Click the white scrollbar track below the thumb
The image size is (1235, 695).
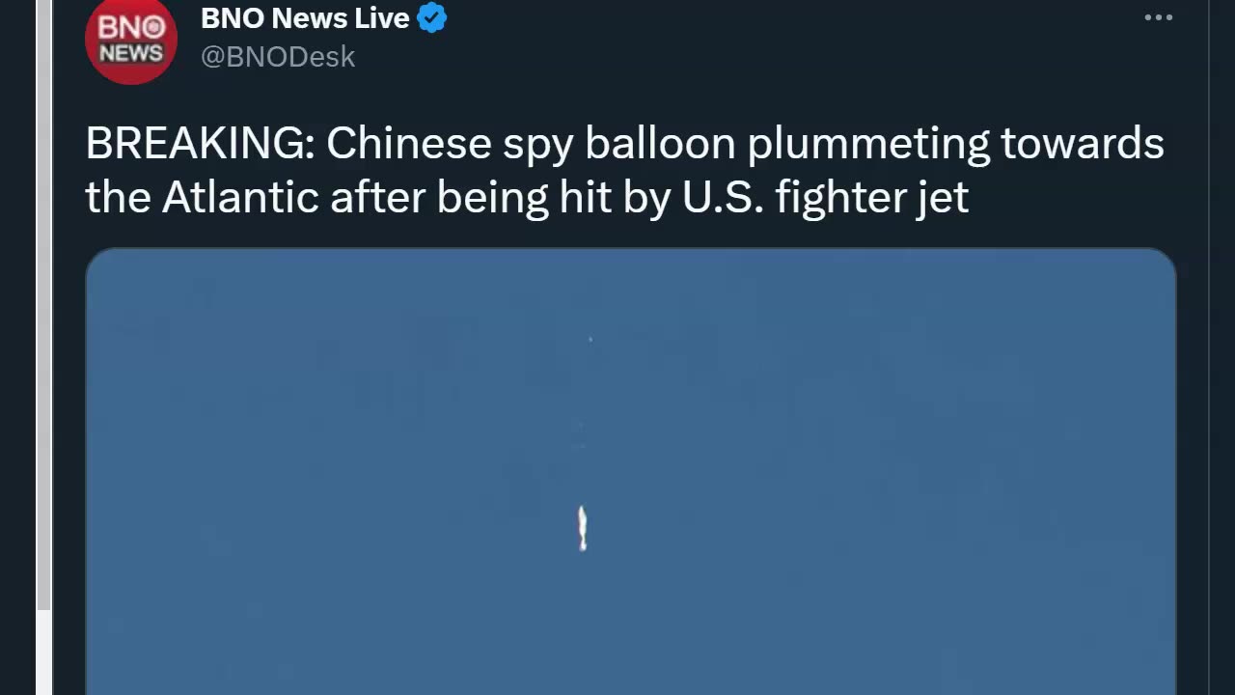point(43,653)
